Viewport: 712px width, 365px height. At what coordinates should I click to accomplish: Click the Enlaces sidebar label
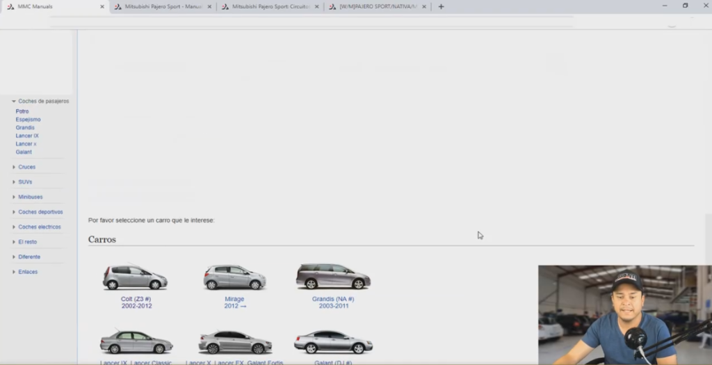coord(28,272)
